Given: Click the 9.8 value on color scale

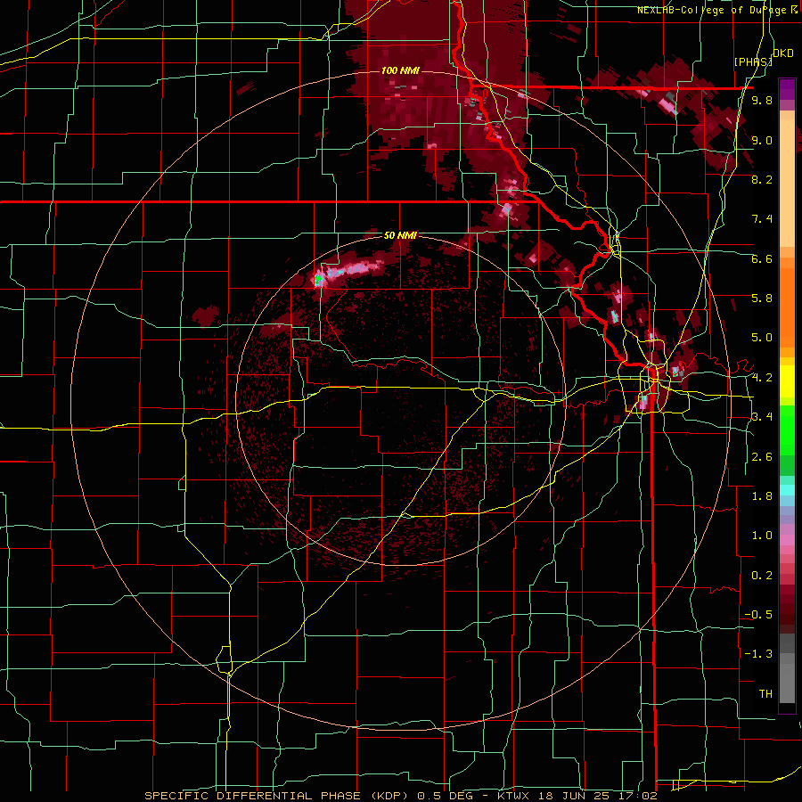Looking at the screenshot, I should click(762, 100).
